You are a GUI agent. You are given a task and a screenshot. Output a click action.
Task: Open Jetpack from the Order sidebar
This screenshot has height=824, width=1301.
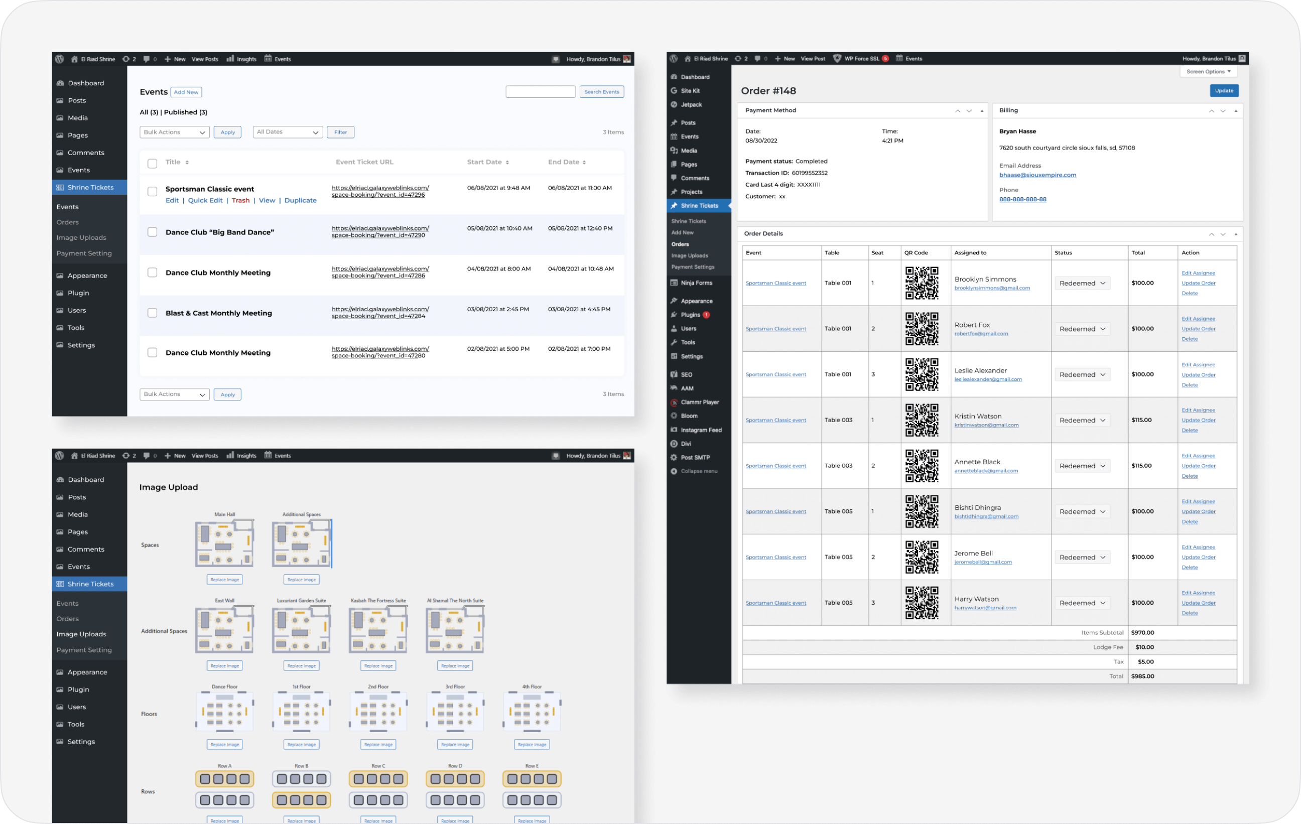point(691,104)
